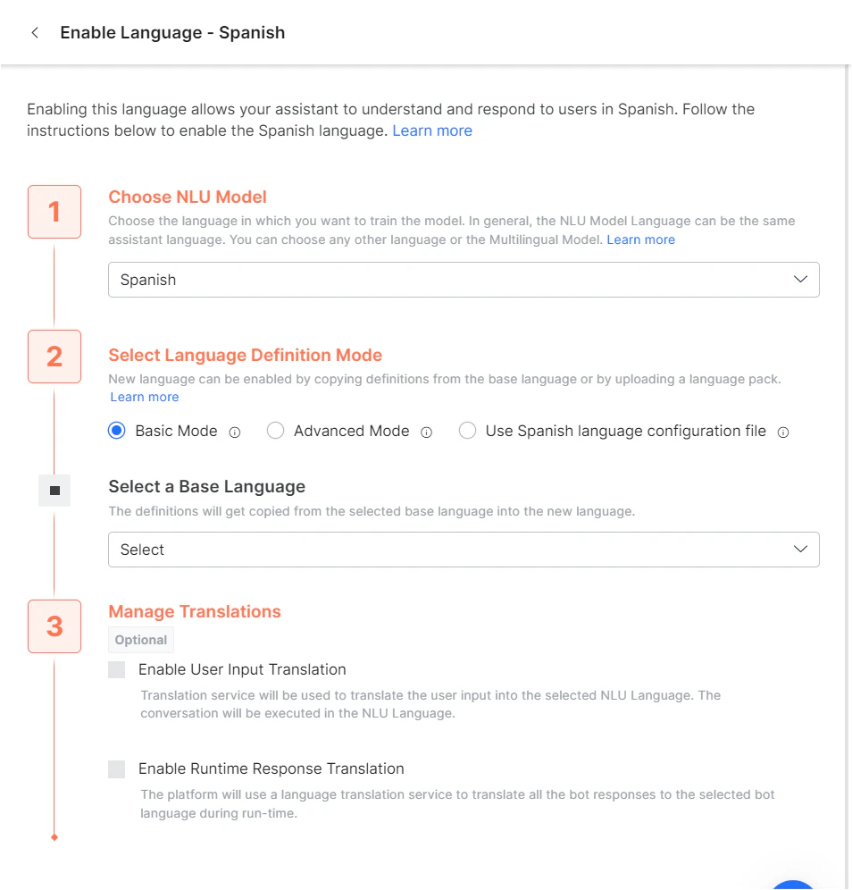Open the Learn more link in the introduction
852x890 pixels.
coord(432,130)
